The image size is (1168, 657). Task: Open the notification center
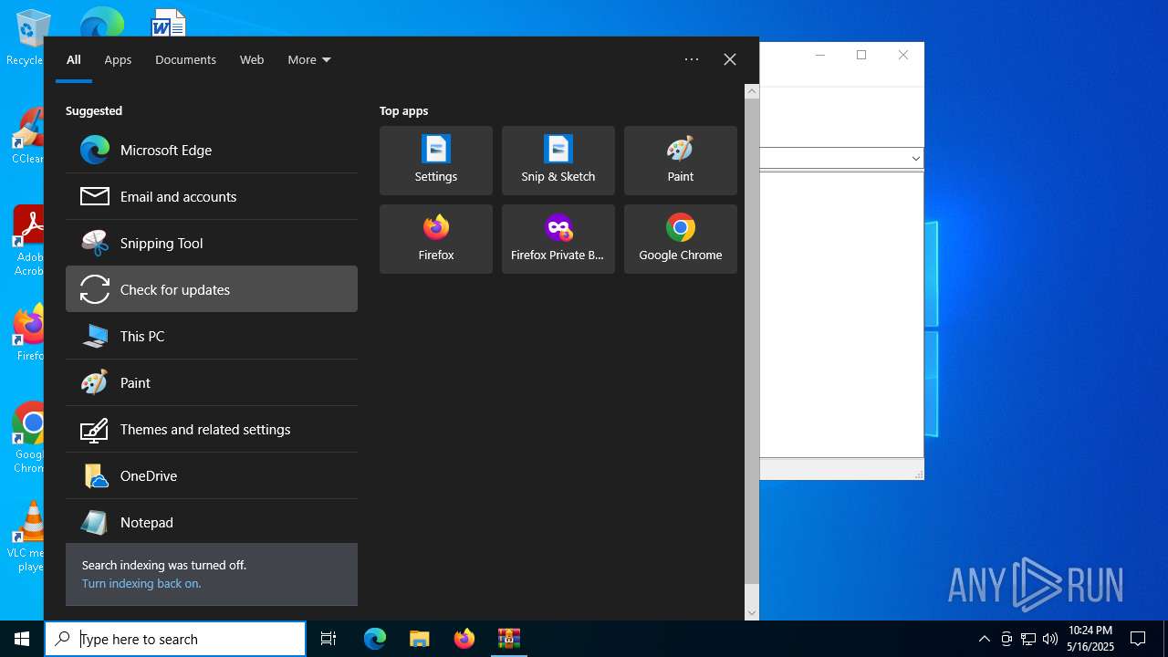[1138, 639]
